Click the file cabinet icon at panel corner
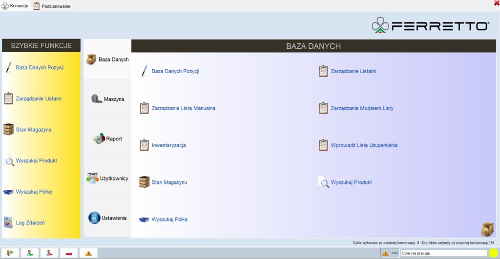Screen dimensions: 500x259 pos(487,229)
